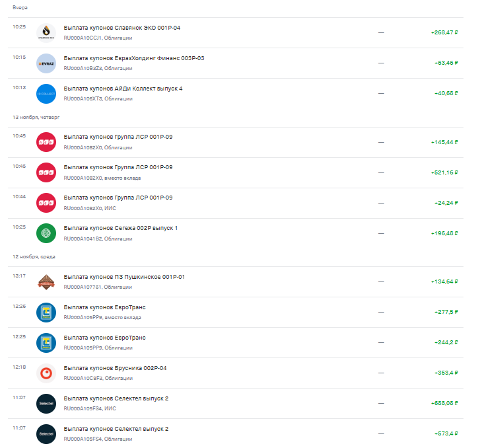Image resolution: width=480 pixels, height=448 pixels.
Task: Click the amount +277,5 ₽
Action: 446,312
